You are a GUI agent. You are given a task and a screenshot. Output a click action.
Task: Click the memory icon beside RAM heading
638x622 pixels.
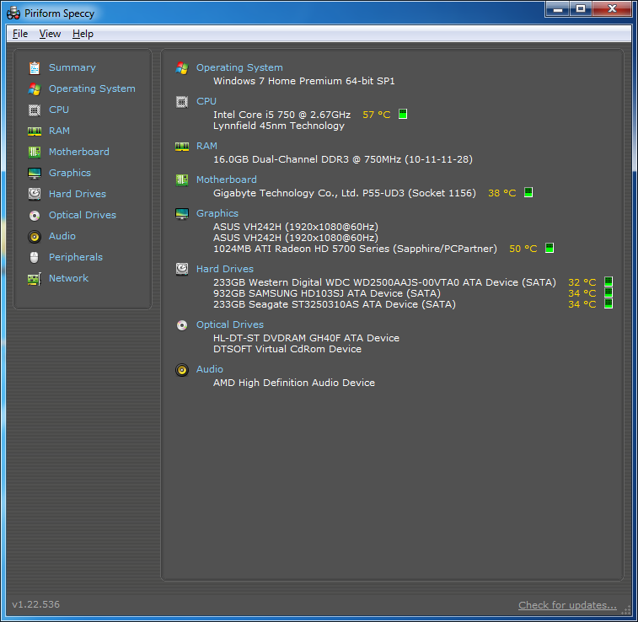coord(182,147)
